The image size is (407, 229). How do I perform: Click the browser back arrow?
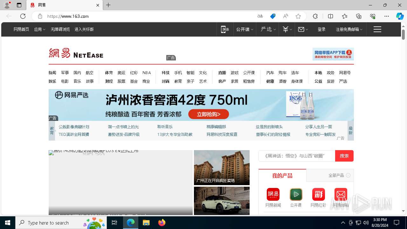tap(9, 16)
